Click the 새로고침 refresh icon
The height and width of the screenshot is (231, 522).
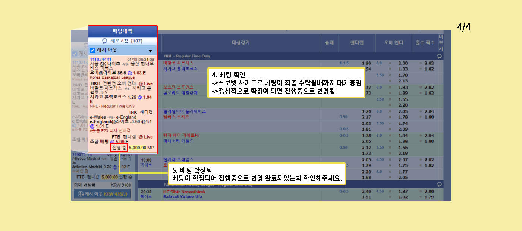pyautogui.click(x=105, y=41)
